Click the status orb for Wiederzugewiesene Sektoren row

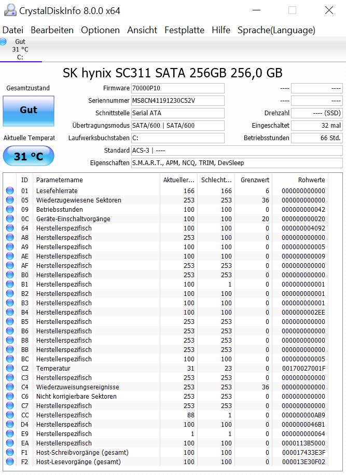click(x=10, y=200)
